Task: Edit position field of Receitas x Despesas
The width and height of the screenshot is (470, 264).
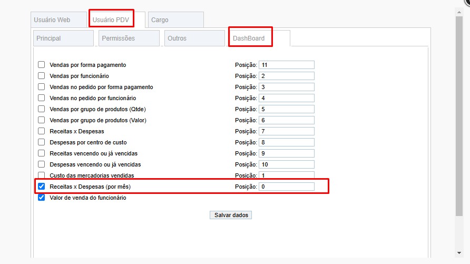Action: (x=287, y=131)
